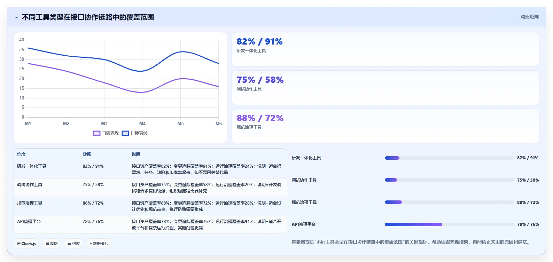Select the 82% / 91% stat card
This screenshot has height=262, width=553.
(x=385, y=49)
